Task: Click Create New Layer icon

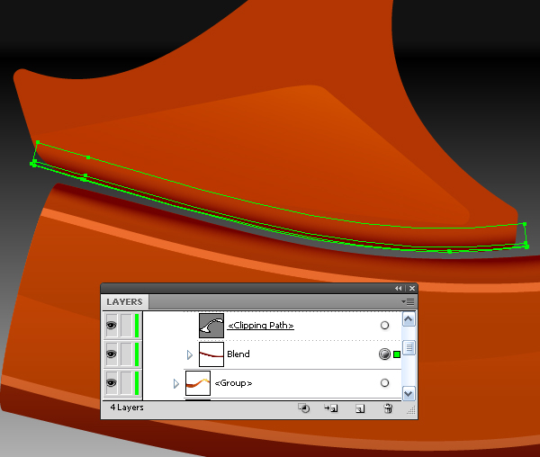Action: coord(360,408)
